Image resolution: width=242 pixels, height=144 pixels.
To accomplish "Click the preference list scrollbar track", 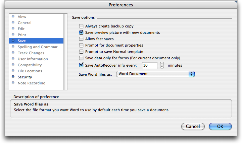I will tap(65, 52).
